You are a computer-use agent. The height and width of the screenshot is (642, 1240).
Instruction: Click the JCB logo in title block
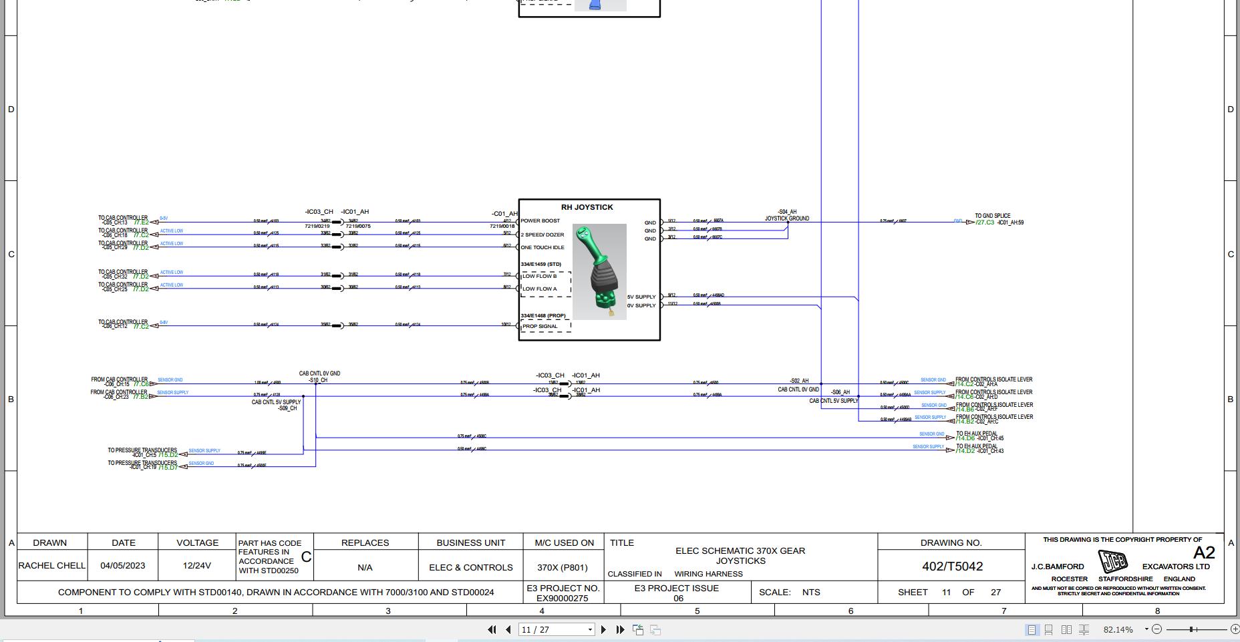click(x=1113, y=560)
